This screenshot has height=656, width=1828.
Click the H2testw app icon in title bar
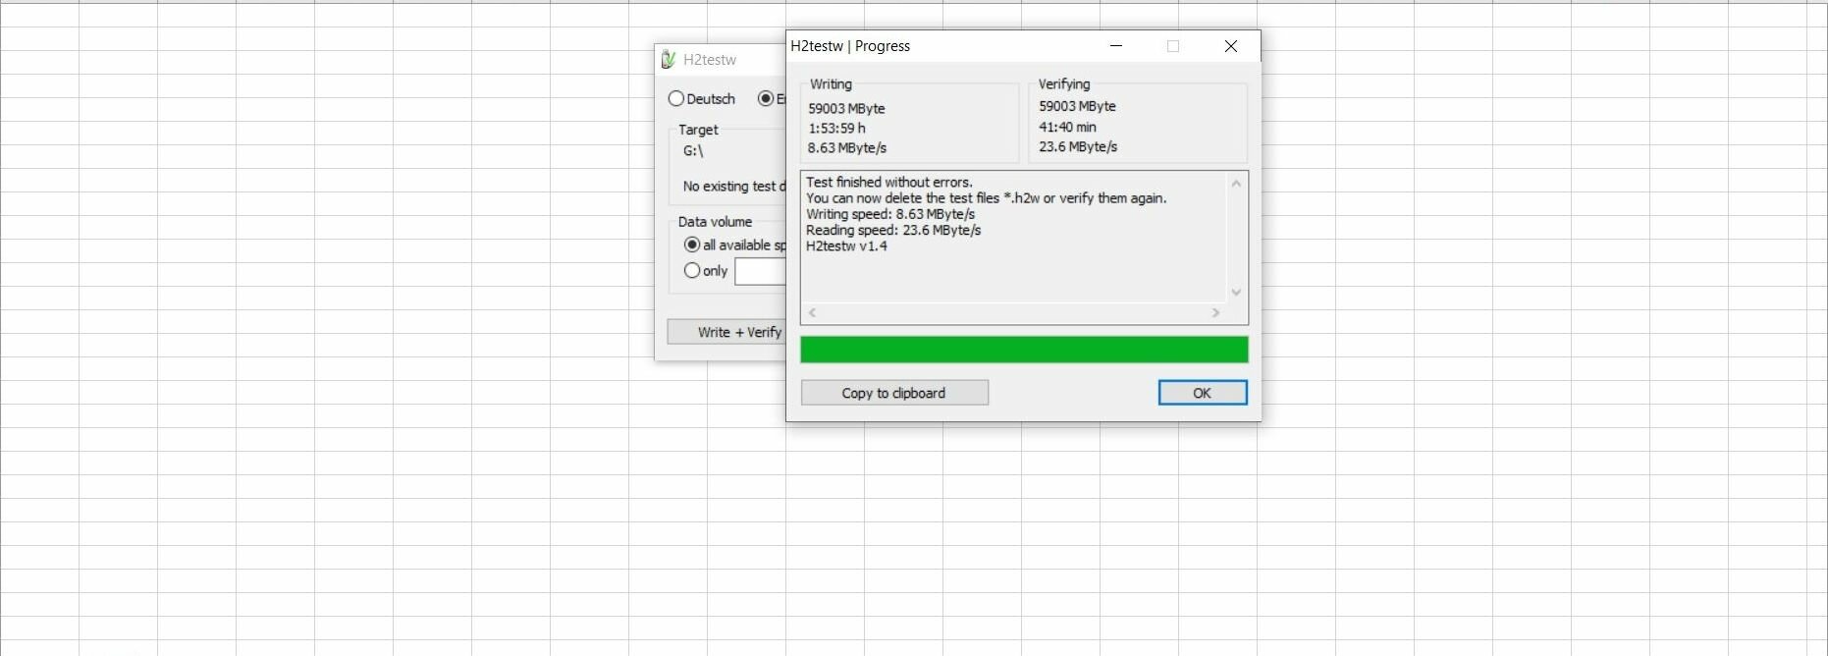coord(669,60)
